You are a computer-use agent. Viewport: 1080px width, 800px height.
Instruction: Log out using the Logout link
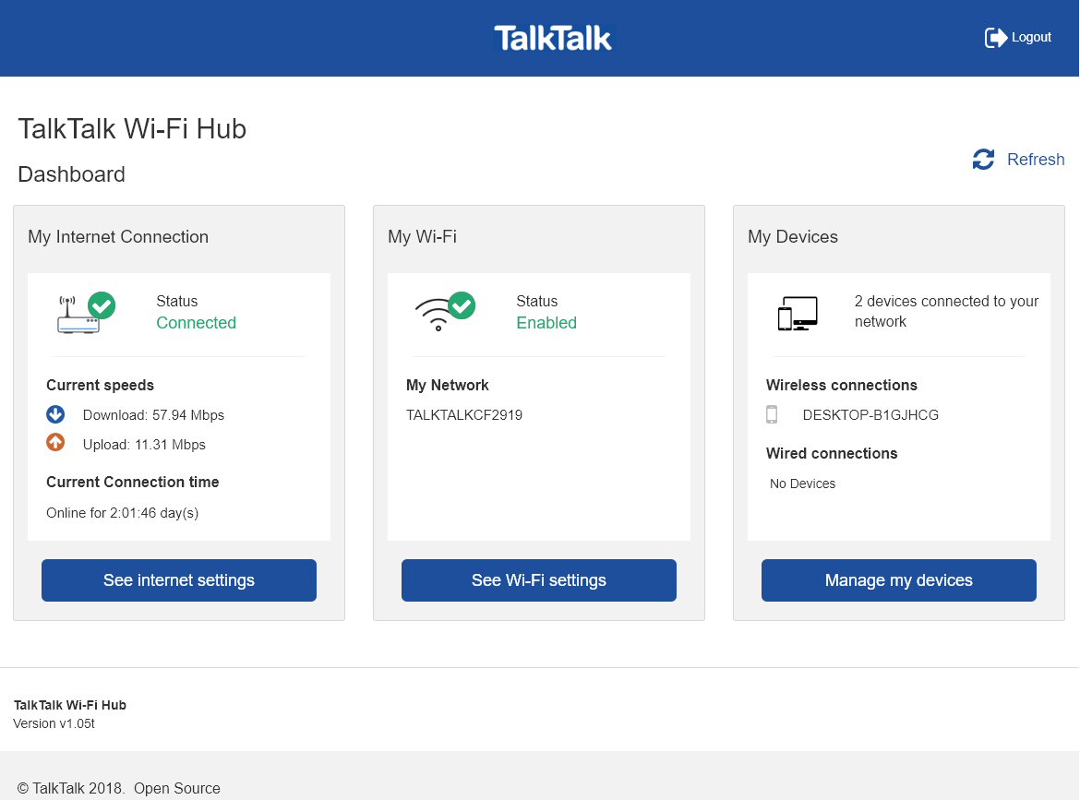click(x=1031, y=38)
